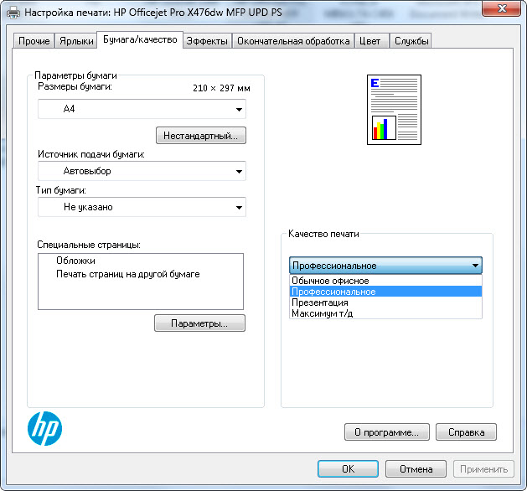
Task: Expand the Не указано paper type dropdown
Action: 142,207
